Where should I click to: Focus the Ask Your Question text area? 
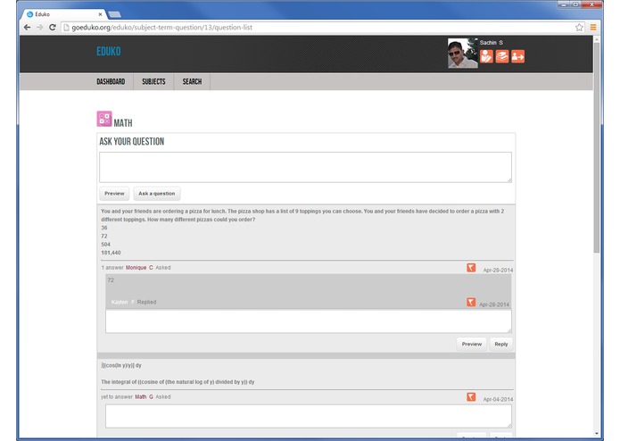coord(305,167)
